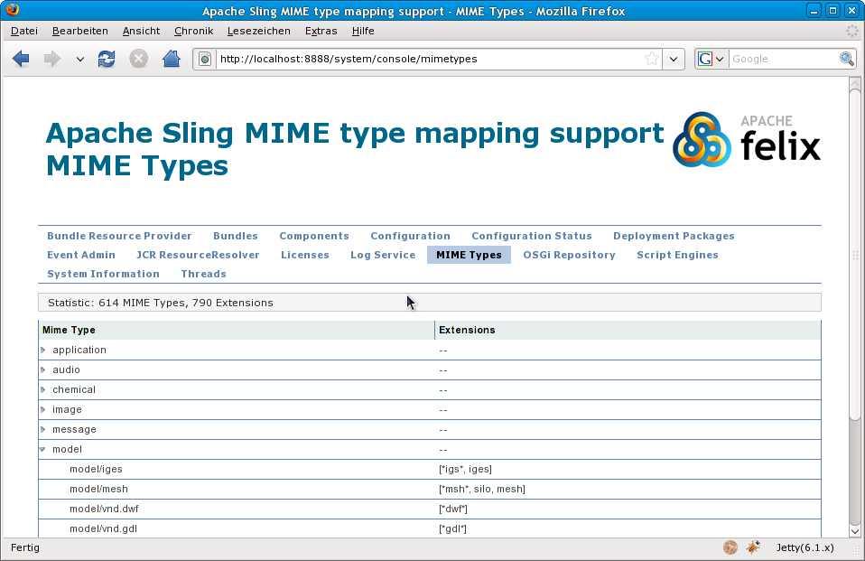This screenshot has width=865, height=561.
Task: Select the model/iges row
Action: 430,470
